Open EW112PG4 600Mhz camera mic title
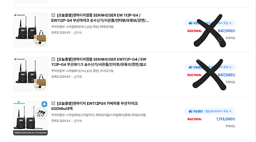The width and height of the screenshot is (256, 142). pos(94,106)
